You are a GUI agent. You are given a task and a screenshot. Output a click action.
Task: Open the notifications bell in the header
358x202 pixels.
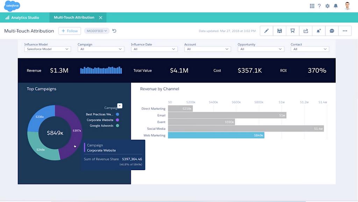pyautogui.click(x=336, y=6)
